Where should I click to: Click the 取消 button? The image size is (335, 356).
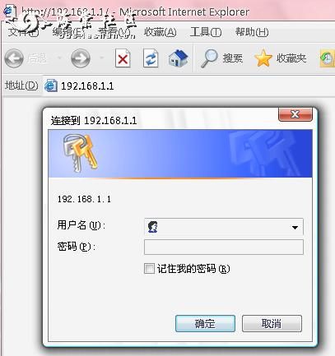click(x=272, y=323)
